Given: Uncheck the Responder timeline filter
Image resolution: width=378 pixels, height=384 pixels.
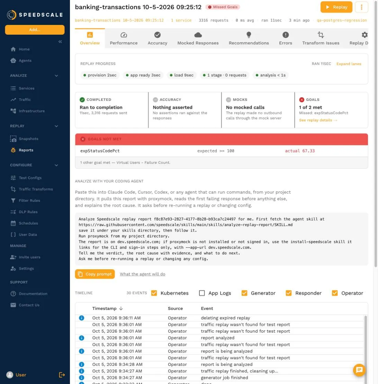Looking at the screenshot, I should [289, 293].
